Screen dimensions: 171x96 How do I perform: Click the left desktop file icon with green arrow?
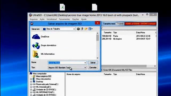click(x=62, y=7)
